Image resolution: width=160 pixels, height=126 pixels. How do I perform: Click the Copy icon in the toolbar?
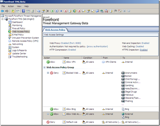point(38,11)
